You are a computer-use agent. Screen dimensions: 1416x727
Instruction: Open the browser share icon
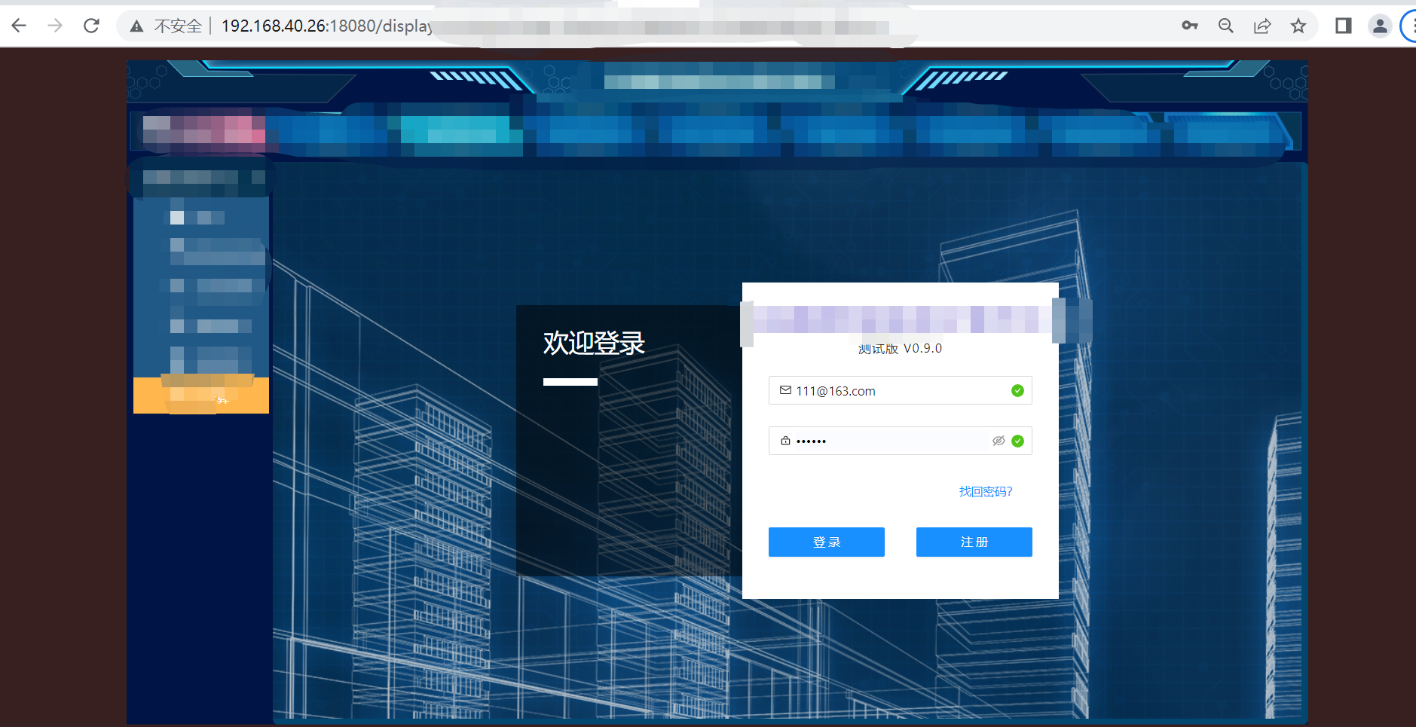pos(1262,25)
